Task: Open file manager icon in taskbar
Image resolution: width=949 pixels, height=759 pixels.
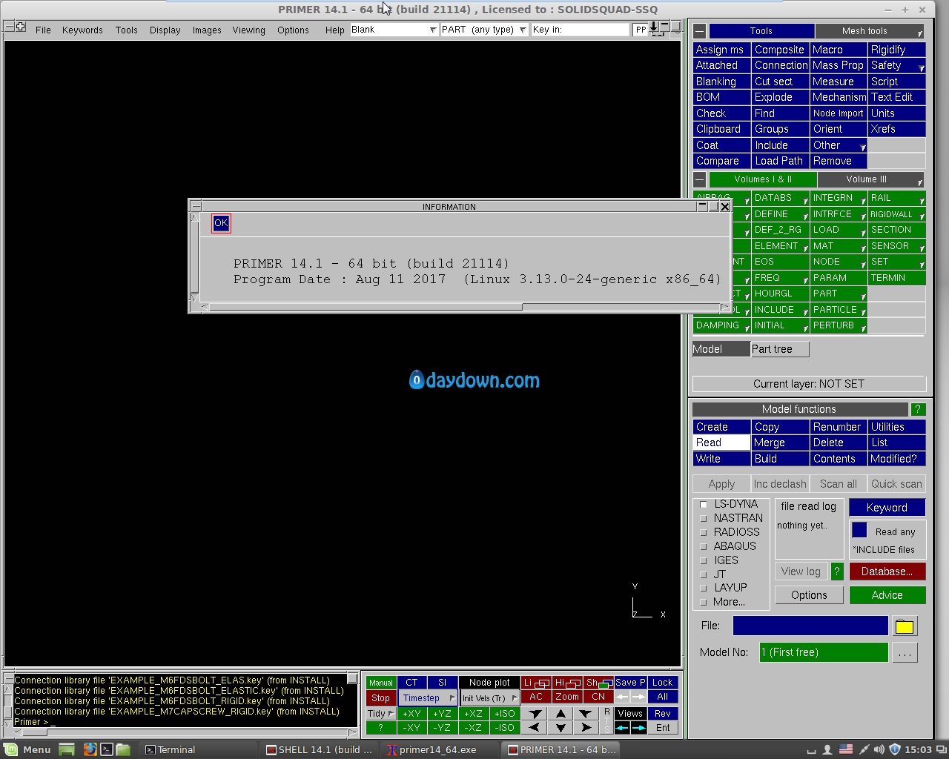Action: (123, 749)
